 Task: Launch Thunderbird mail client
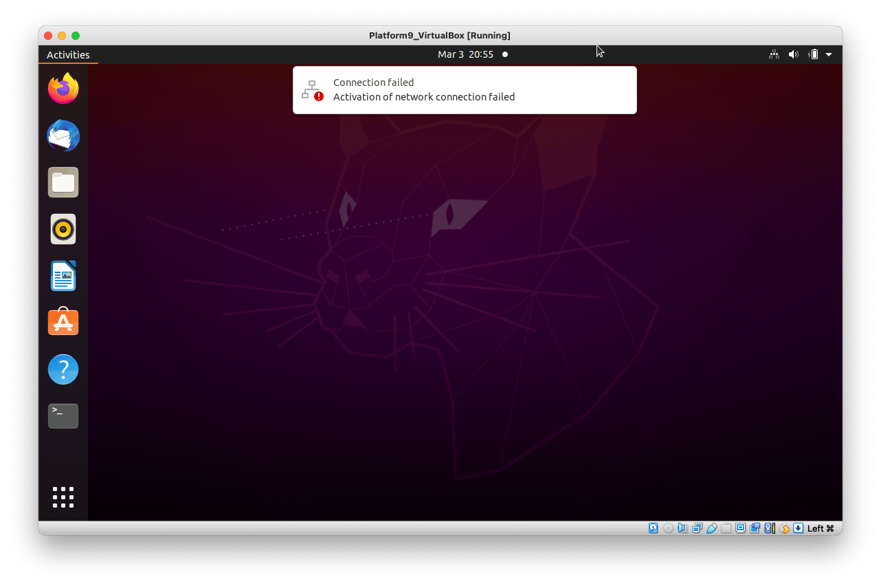click(x=63, y=135)
